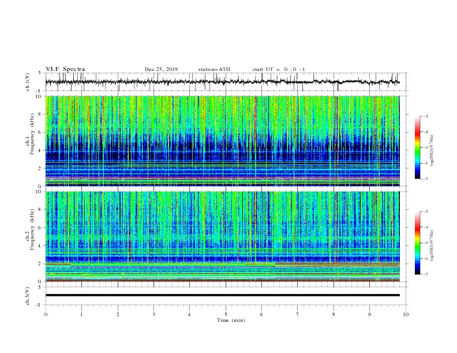This screenshot has width=457, height=353.
Task: Click the "start UT = 0:0:1" text
Action: (279, 69)
